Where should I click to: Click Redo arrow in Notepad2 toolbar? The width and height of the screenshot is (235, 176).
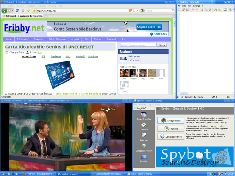coord(196,10)
